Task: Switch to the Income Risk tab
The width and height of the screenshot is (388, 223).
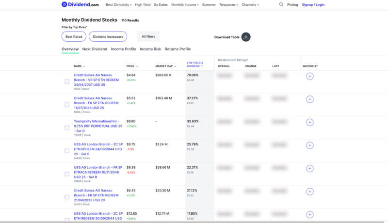Action: click(150, 49)
